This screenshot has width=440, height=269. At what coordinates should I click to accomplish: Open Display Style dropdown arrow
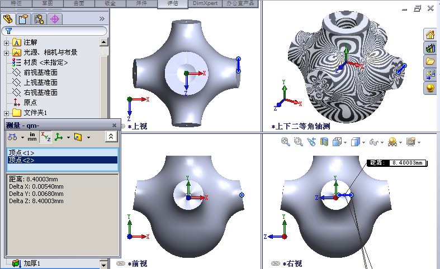tap(363, 143)
